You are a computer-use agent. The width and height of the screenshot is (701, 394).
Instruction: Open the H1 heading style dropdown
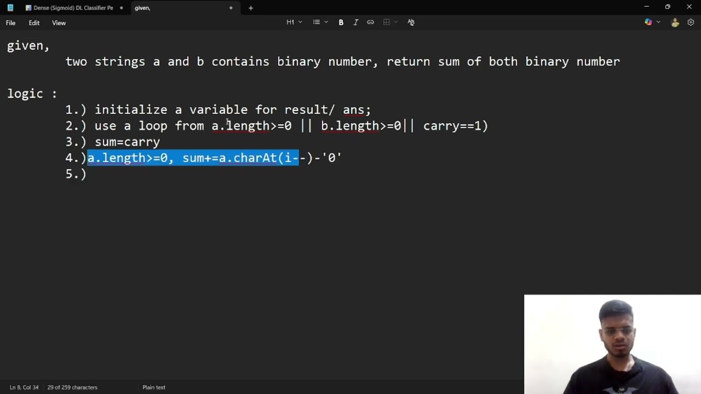point(294,22)
